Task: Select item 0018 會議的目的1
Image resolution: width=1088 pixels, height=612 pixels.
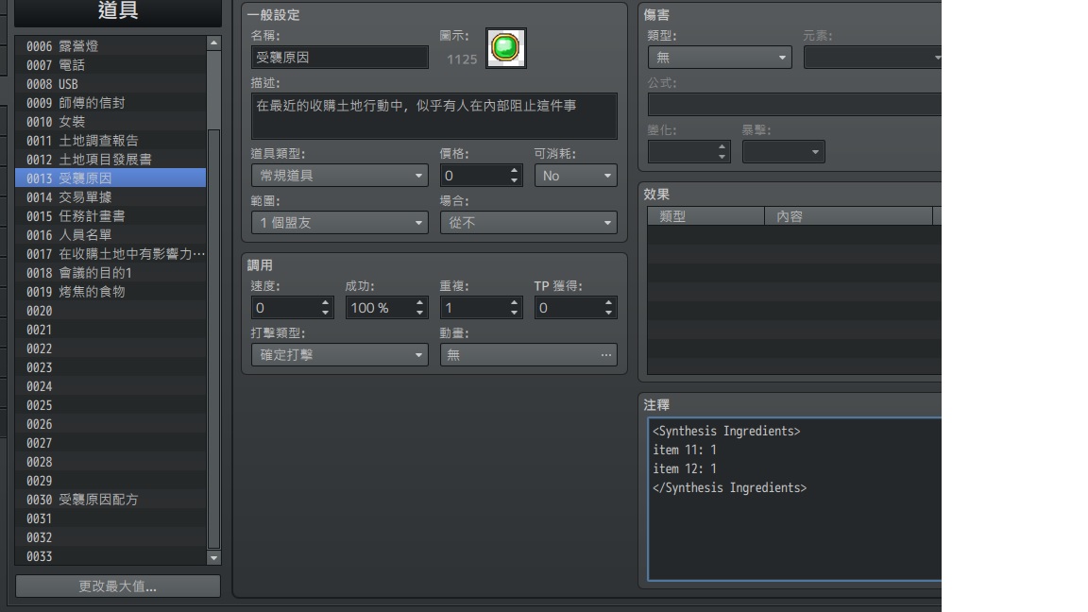Action: (110, 273)
